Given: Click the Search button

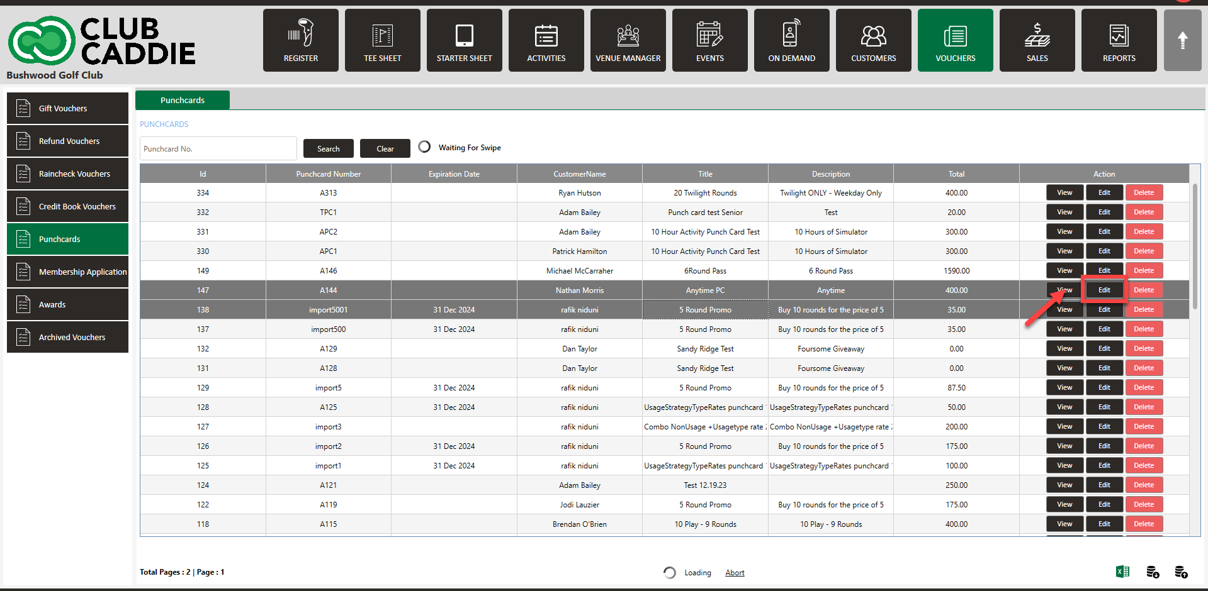Looking at the screenshot, I should coord(329,148).
